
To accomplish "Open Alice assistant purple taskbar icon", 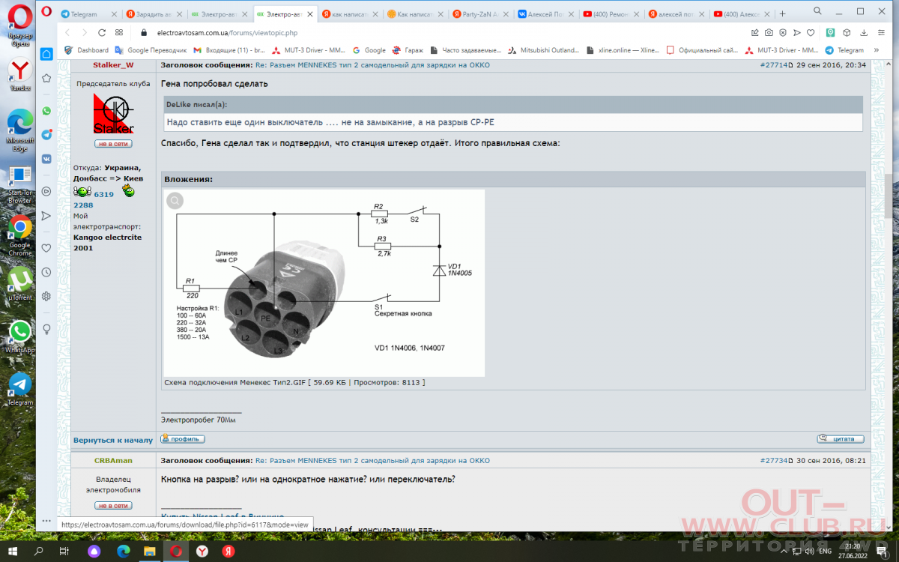I will [x=94, y=551].
